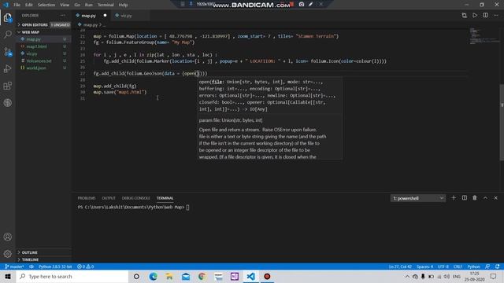Click the Python language mode status item

473,266
